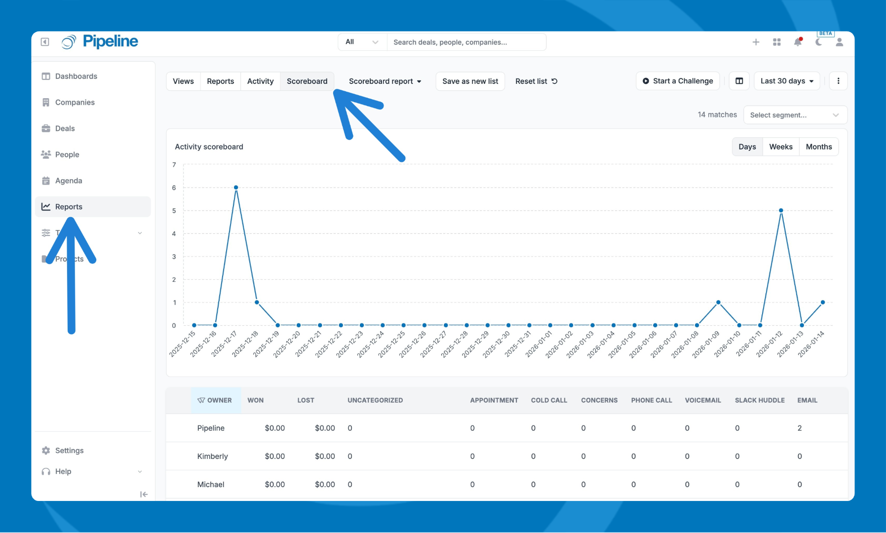The height and width of the screenshot is (533, 886).
Task: Click the search deals input field
Action: tap(466, 42)
